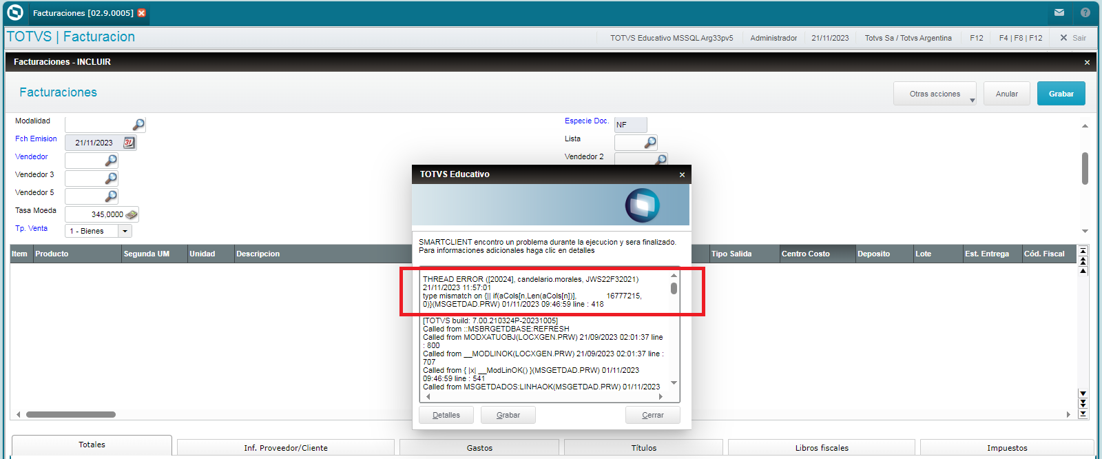The image size is (1102, 459).
Task: Click F4 | F8 | F12 shortcut label
Action: point(1021,38)
